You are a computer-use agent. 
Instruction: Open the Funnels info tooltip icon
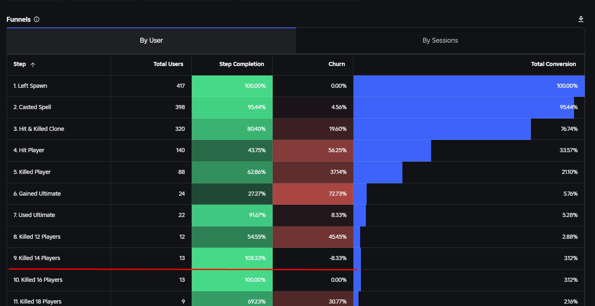click(x=37, y=19)
